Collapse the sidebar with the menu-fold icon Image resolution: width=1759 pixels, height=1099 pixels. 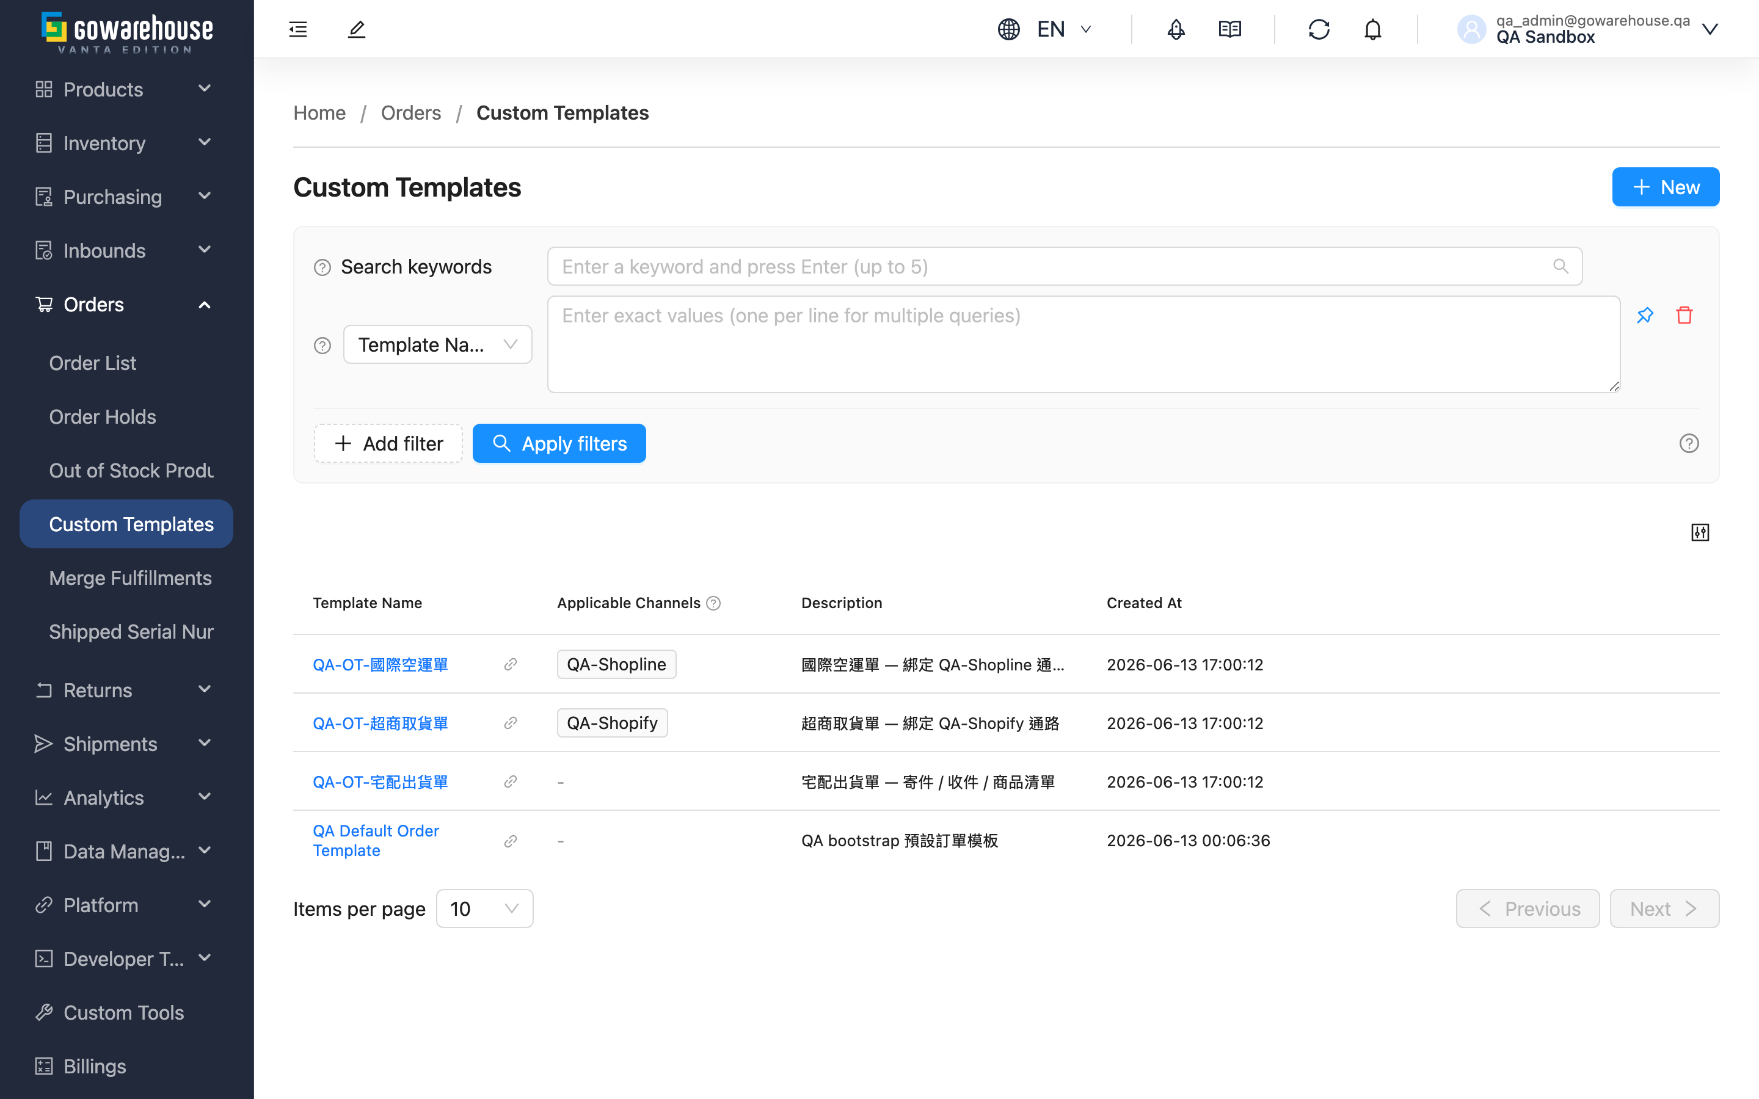click(298, 29)
